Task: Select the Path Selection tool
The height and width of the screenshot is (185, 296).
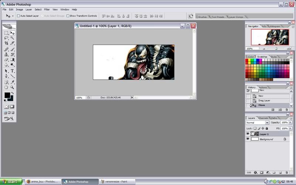Action: tap(6, 71)
